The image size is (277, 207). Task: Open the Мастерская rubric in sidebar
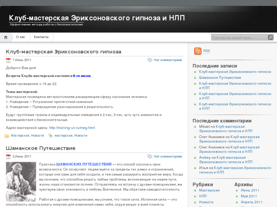point(209,190)
